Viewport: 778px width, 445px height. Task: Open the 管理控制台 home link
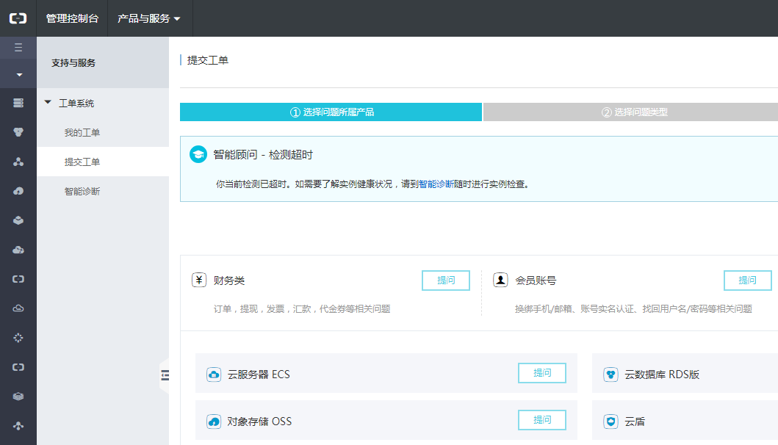[73, 18]
